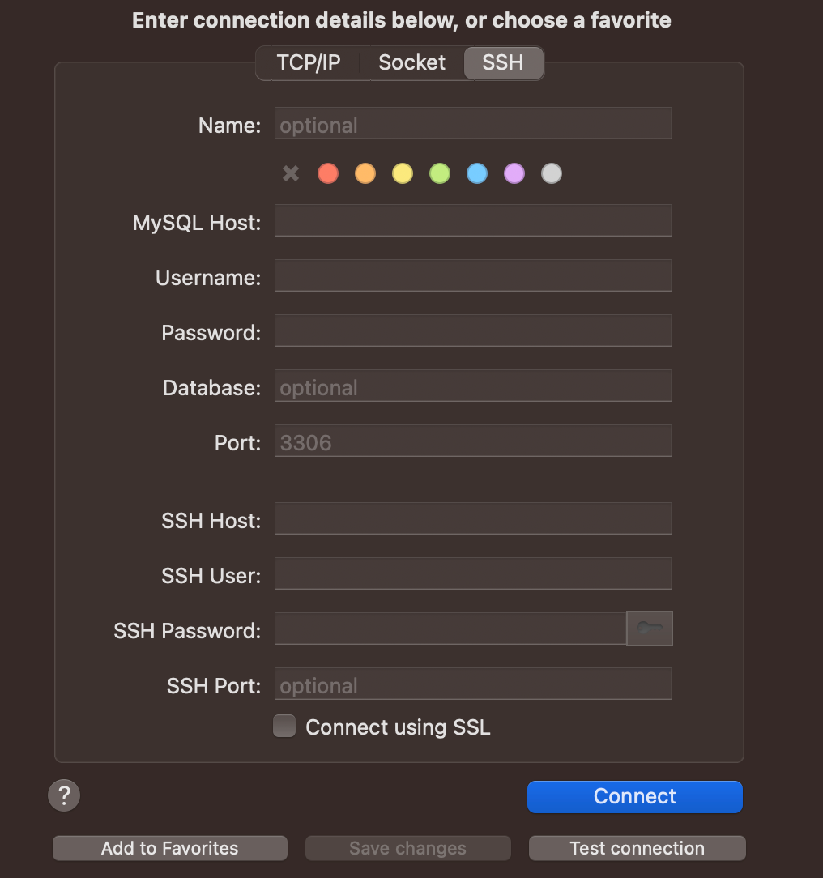Viewport: 823px width, 878px height.
Task: Click the Test connection button
Action: point(637,848)
